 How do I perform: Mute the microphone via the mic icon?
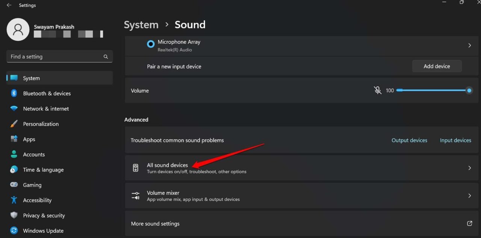[377, 90]
